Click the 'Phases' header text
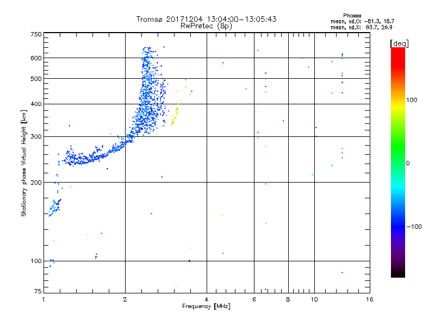 (x=352, y=16)
